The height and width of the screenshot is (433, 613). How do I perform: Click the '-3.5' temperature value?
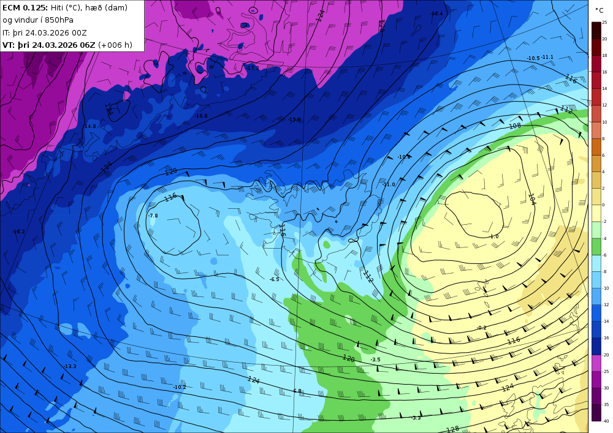click(375, 360)
